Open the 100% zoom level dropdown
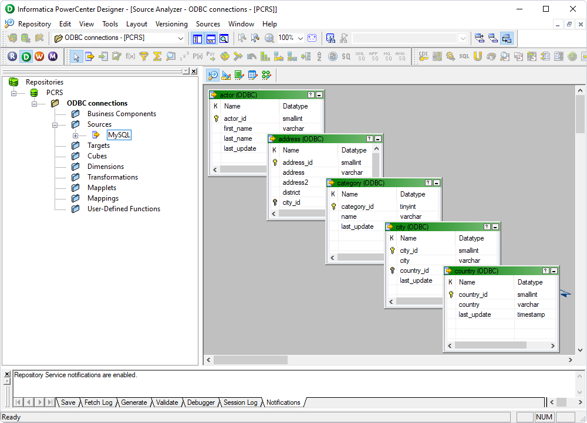 [x=300, y=39]
